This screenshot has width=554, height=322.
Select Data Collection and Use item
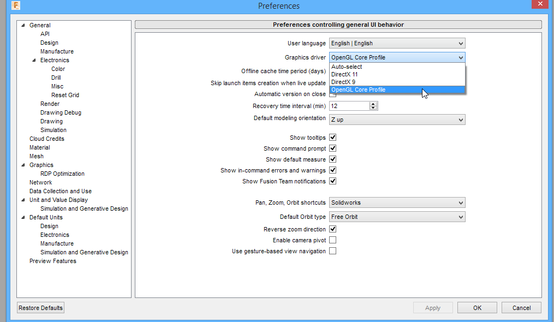61,191
